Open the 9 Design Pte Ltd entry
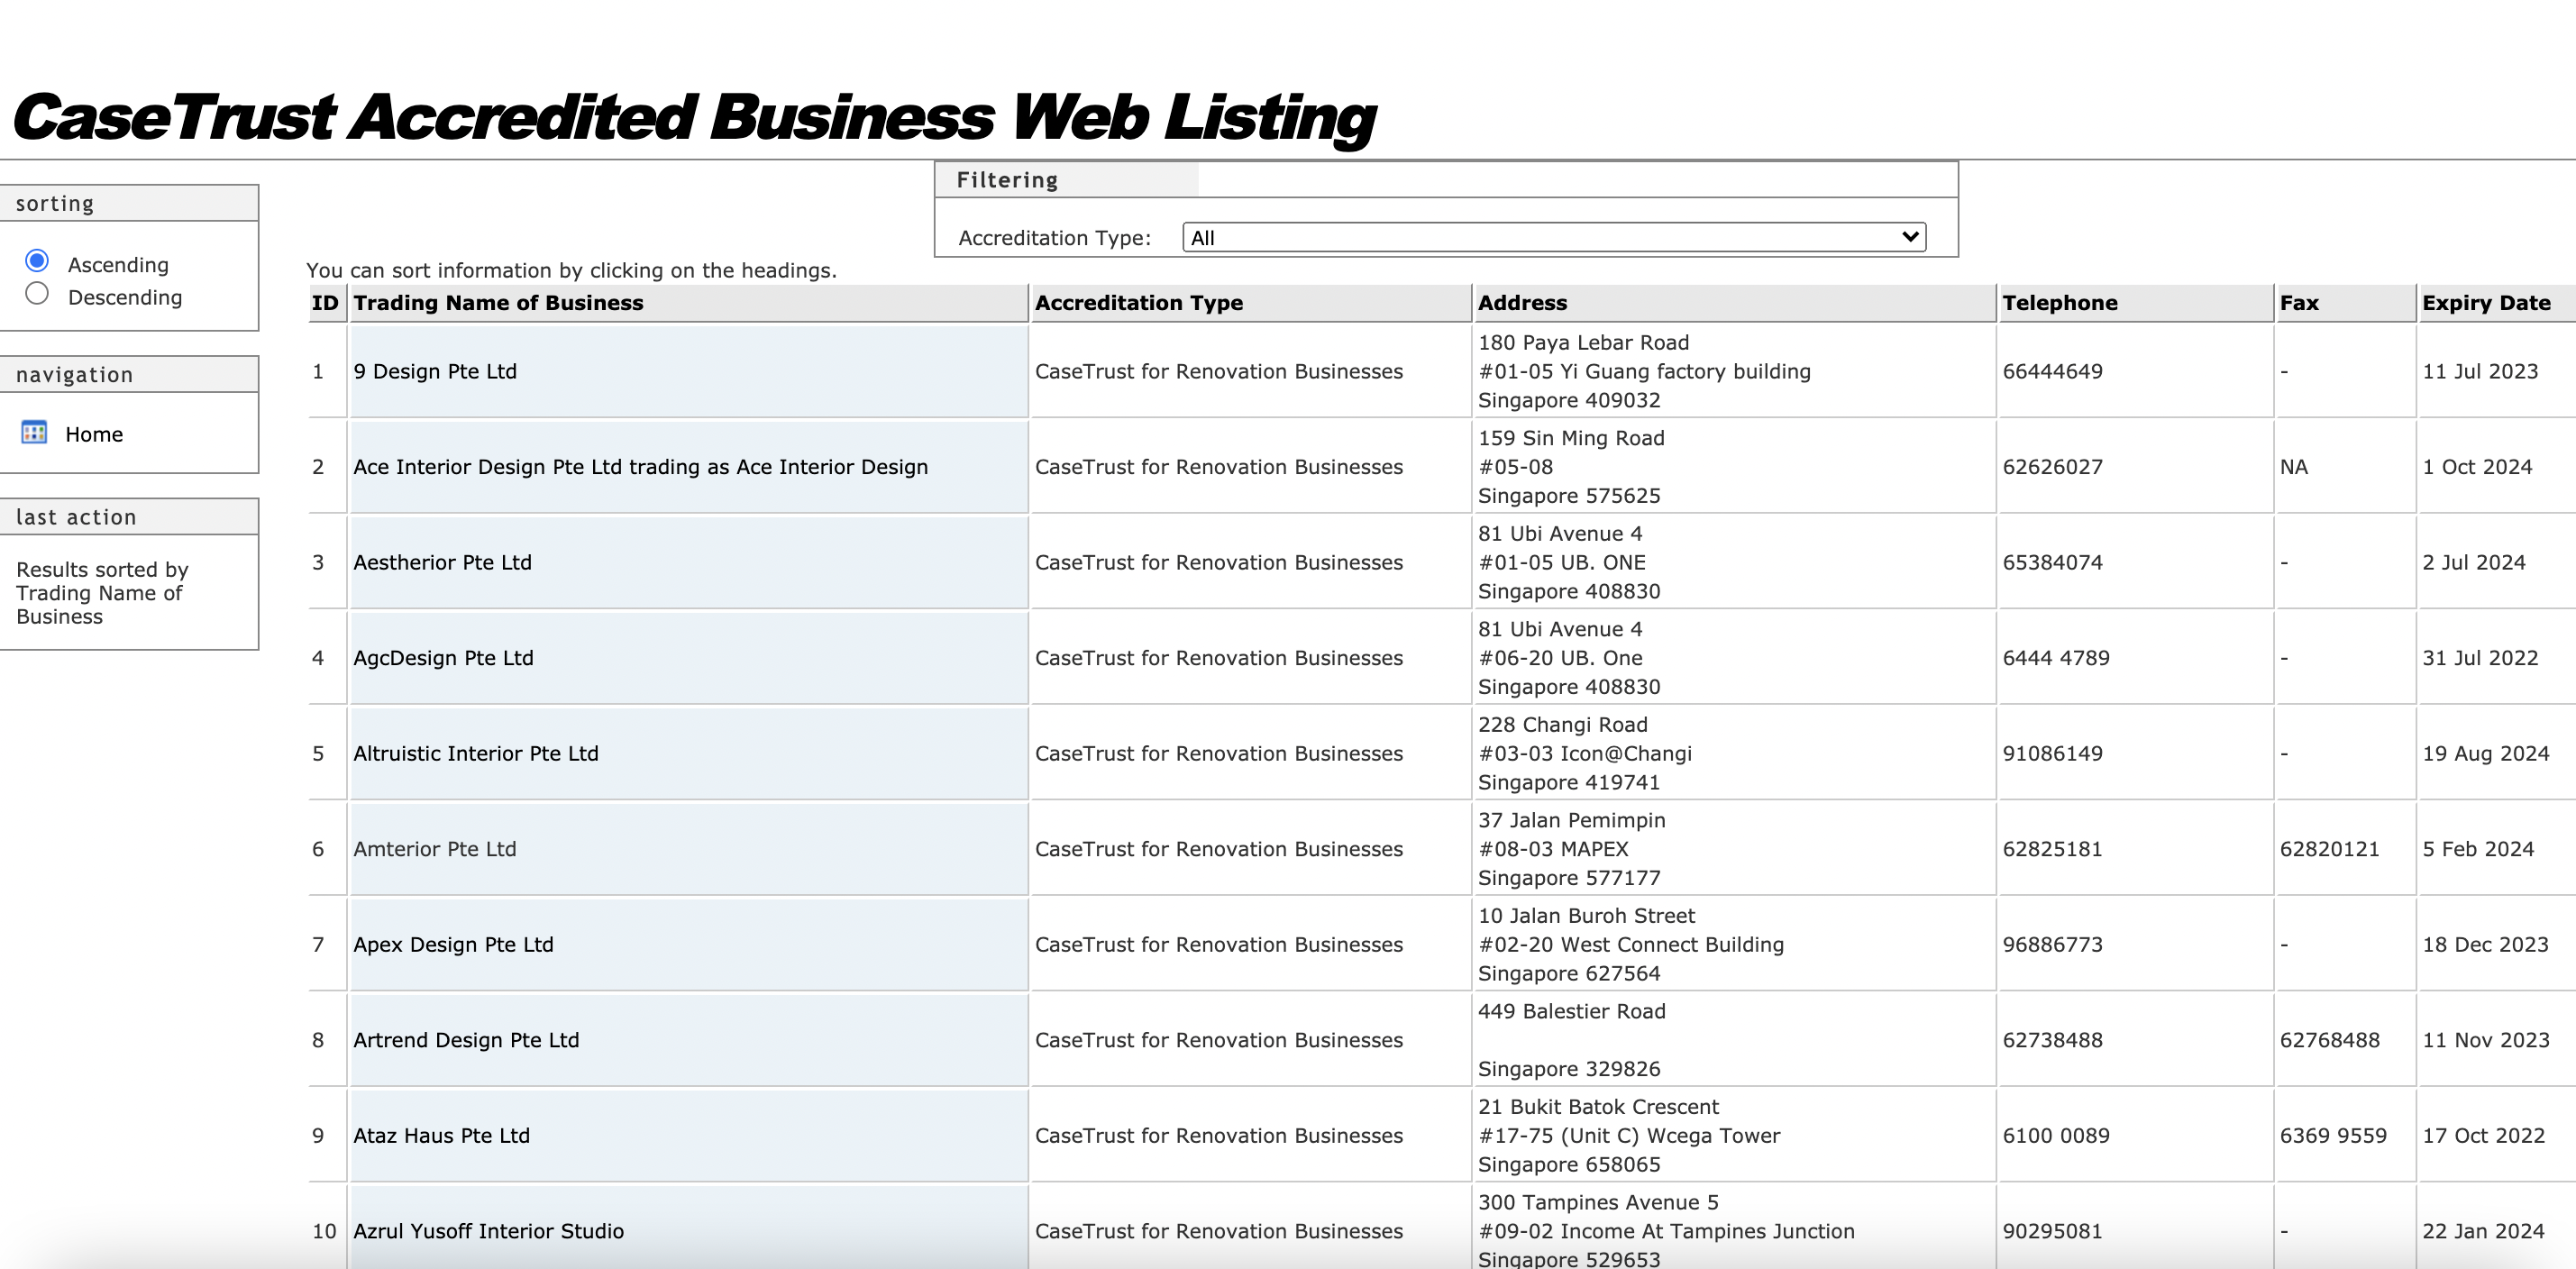2576x1269 pixels. (x=435, y=371)
